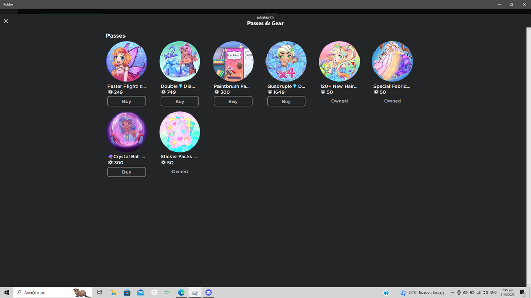Select the 'Faster Flight! (...' pass title

(x=127, y=86)
